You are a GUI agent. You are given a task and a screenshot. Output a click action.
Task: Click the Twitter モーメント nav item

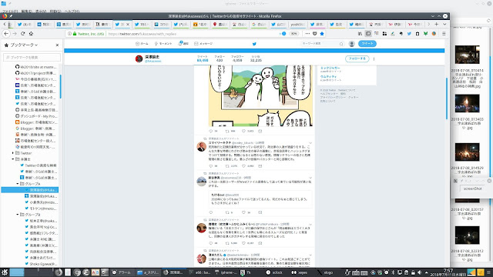coord(163,44)
